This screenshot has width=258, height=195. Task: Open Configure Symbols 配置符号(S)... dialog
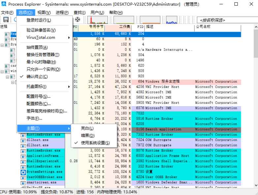click(x=45, y=97)
